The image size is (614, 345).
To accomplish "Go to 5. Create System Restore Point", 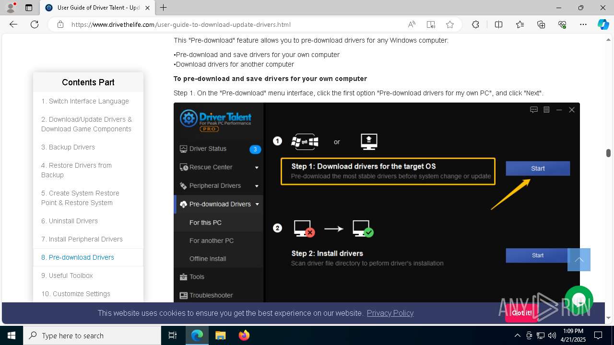I will click(x=80, y=198).
